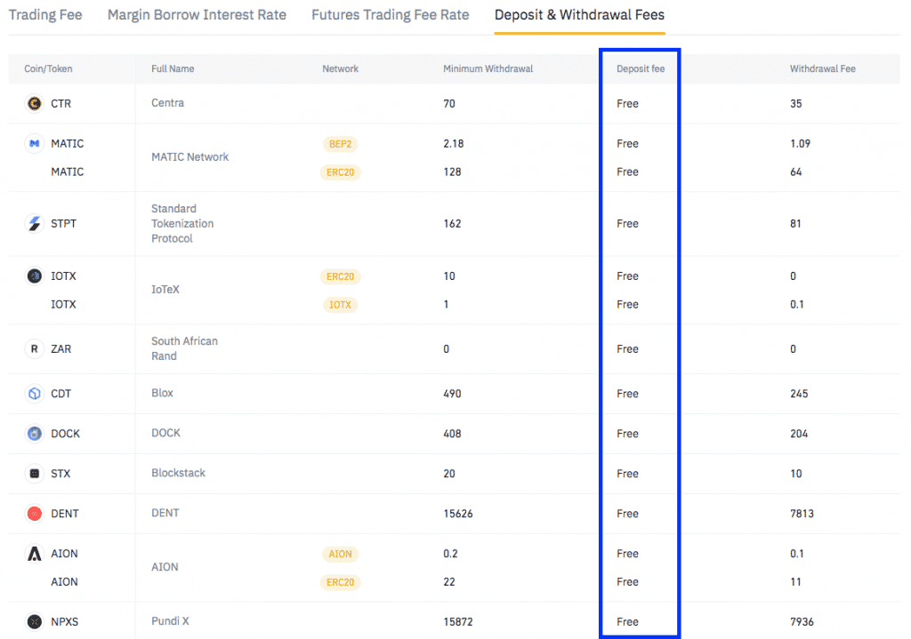Image resolution: width=911 pixels, height=639 pixels.
Task: Click the STX coin icon
Action: coord(35,474)
